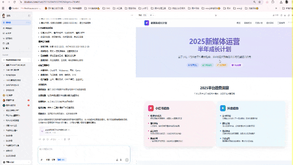This screenshot has height=165, width=293.
Task: Click the green tag pill in hero
Action: pos(207,65)
